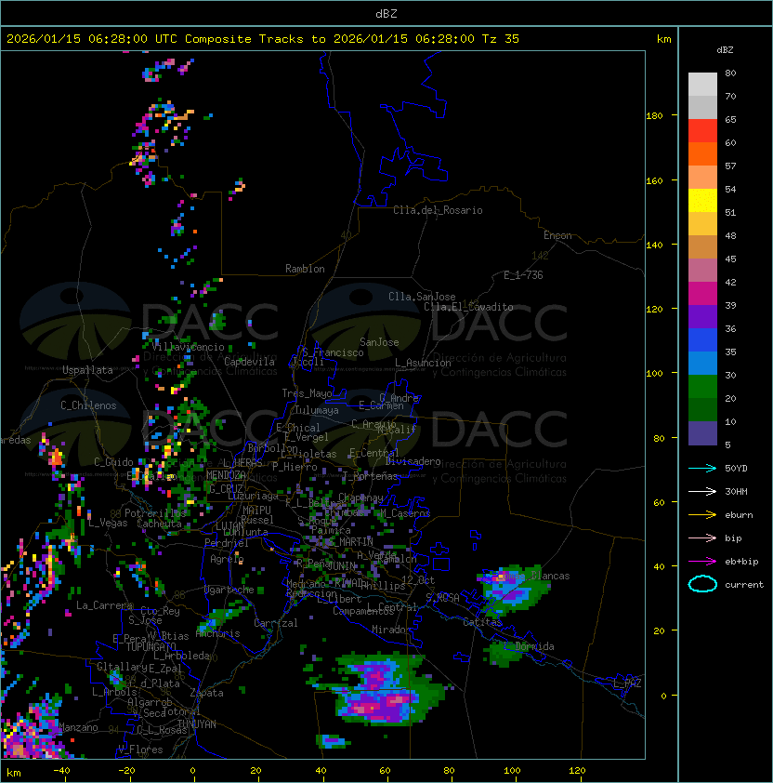Click the 'dBZ' title at the top center
This screenshot has width=773, height=783.
pyautogui.click(x=386, y=14)
